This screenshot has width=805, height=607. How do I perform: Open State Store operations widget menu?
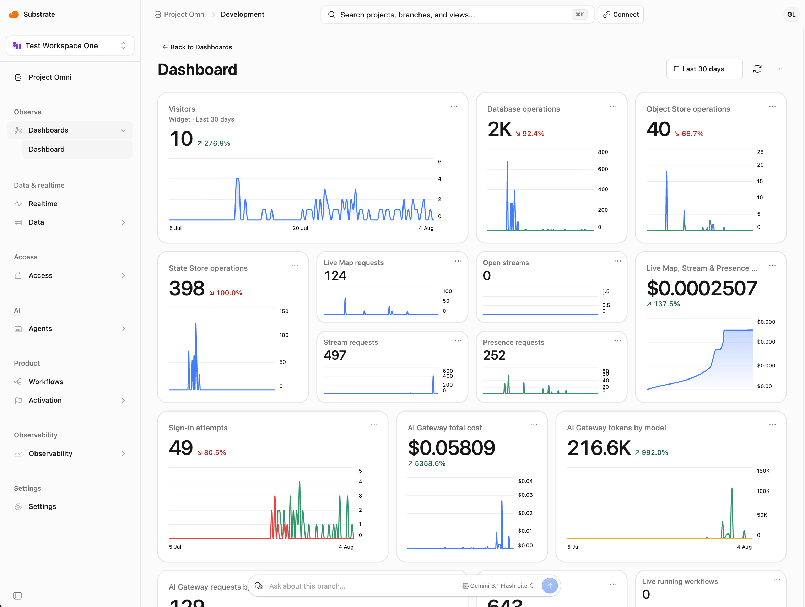point(295,265)
